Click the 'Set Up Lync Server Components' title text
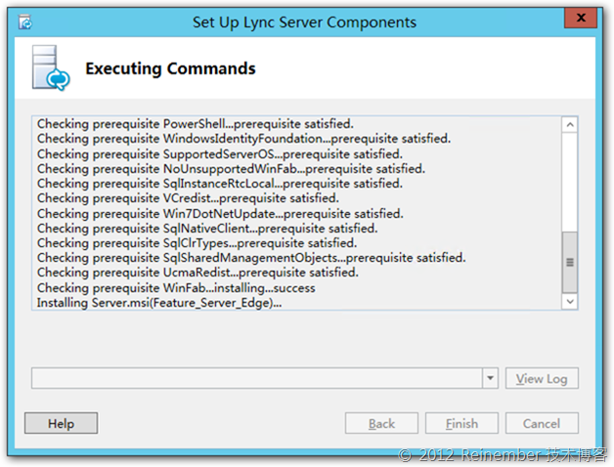Viewport: 614px width, 467px height. click(304, 22)
